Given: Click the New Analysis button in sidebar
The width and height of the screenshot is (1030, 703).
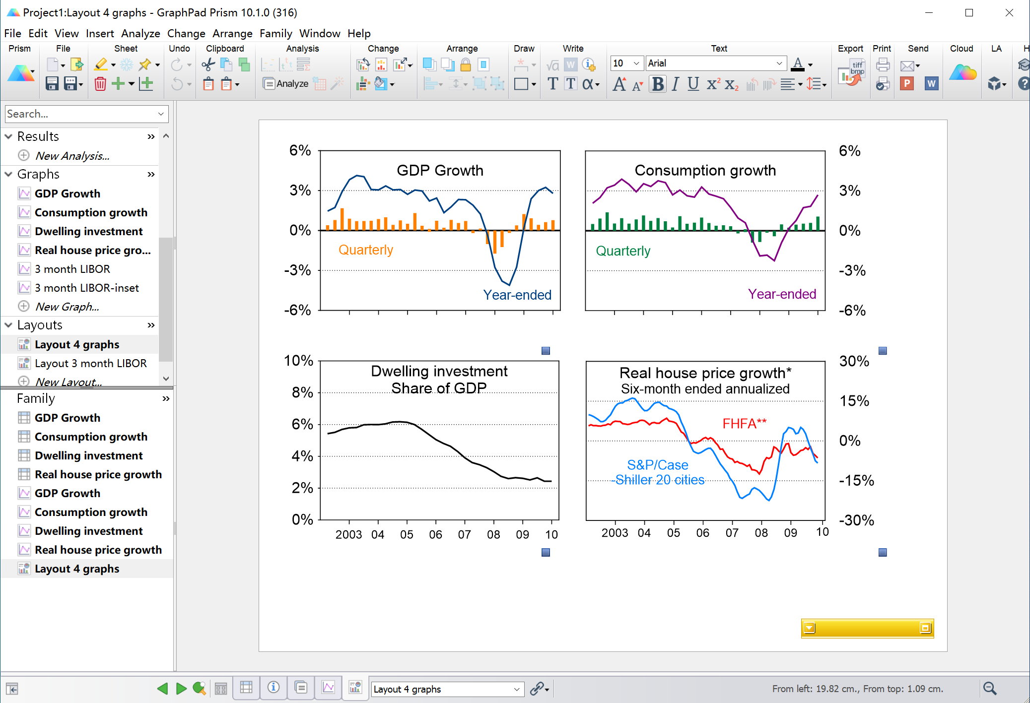Looking at the screenshot, I should click(x=71, y=156).
